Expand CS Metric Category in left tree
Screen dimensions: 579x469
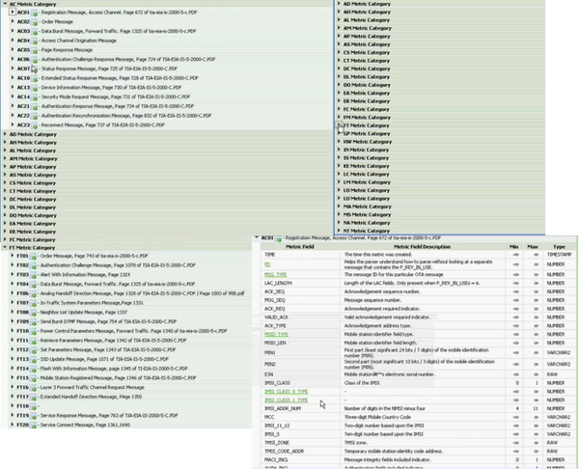coord(5,182)
